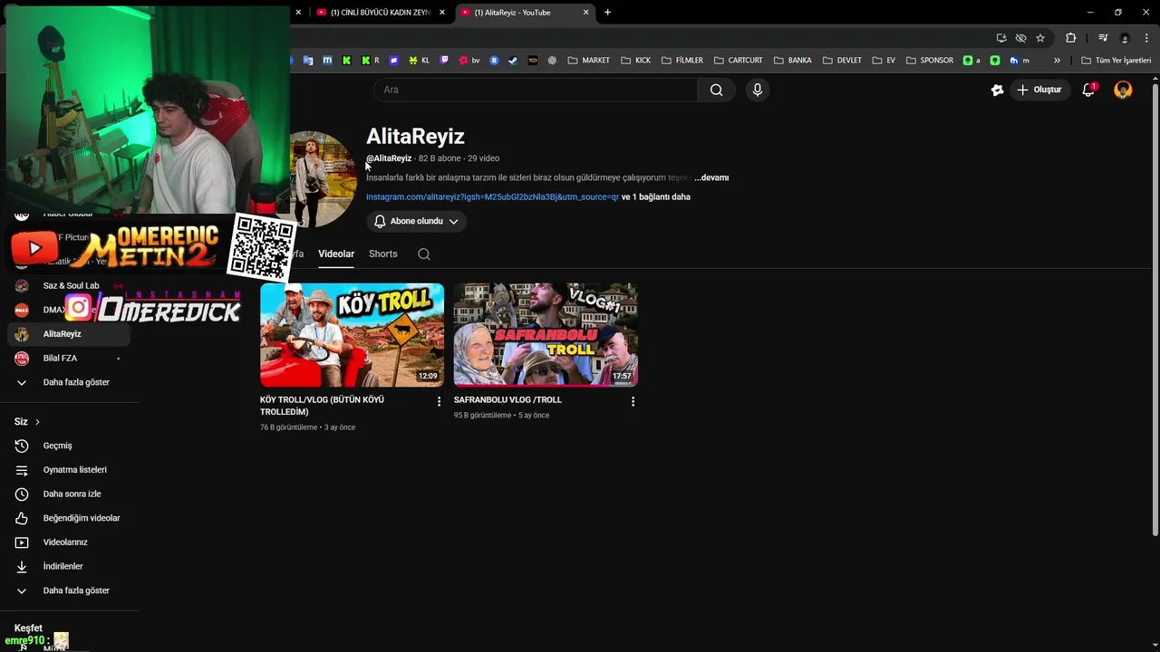Open the FİLMLER bookmarks folder
Screen dimensions: 1160x652
pyautogui.click(x=682, y=61)
